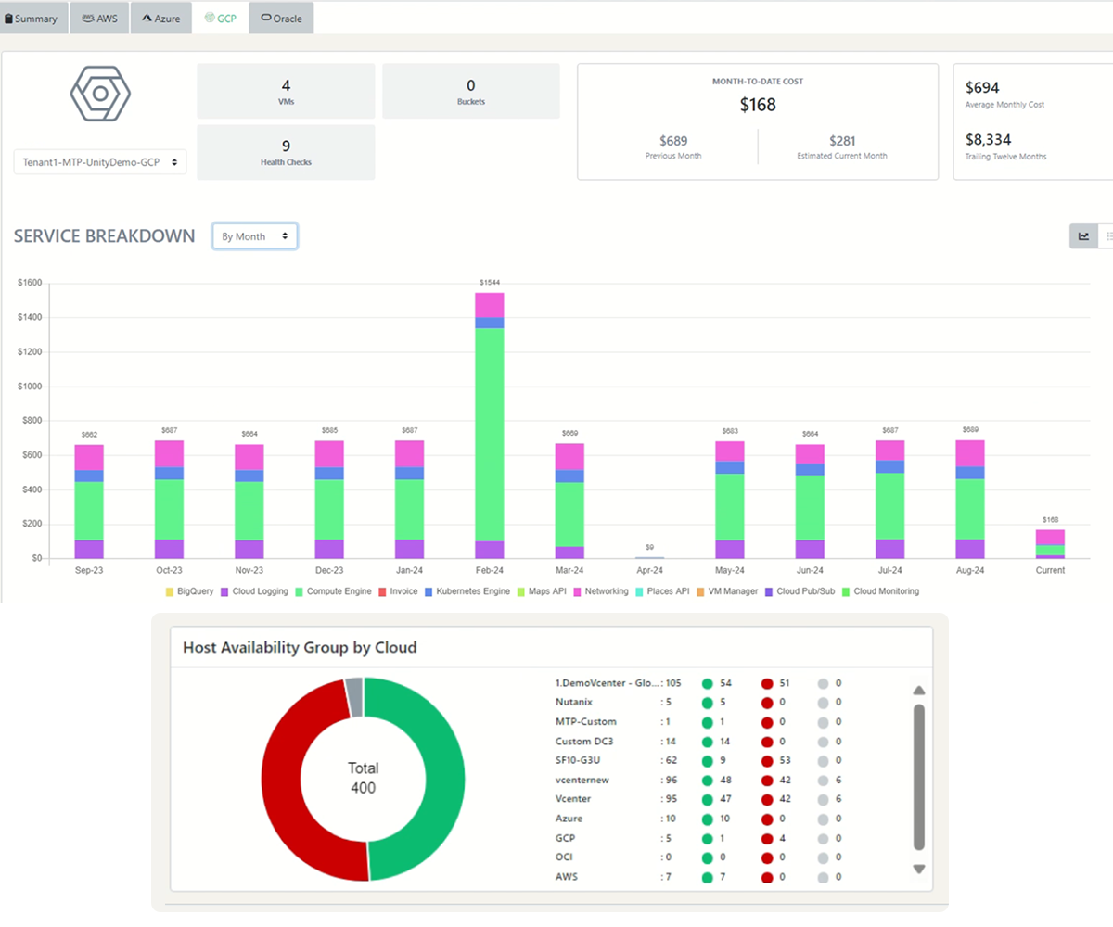Click the scroll down arrow in host list

[919, 869]
